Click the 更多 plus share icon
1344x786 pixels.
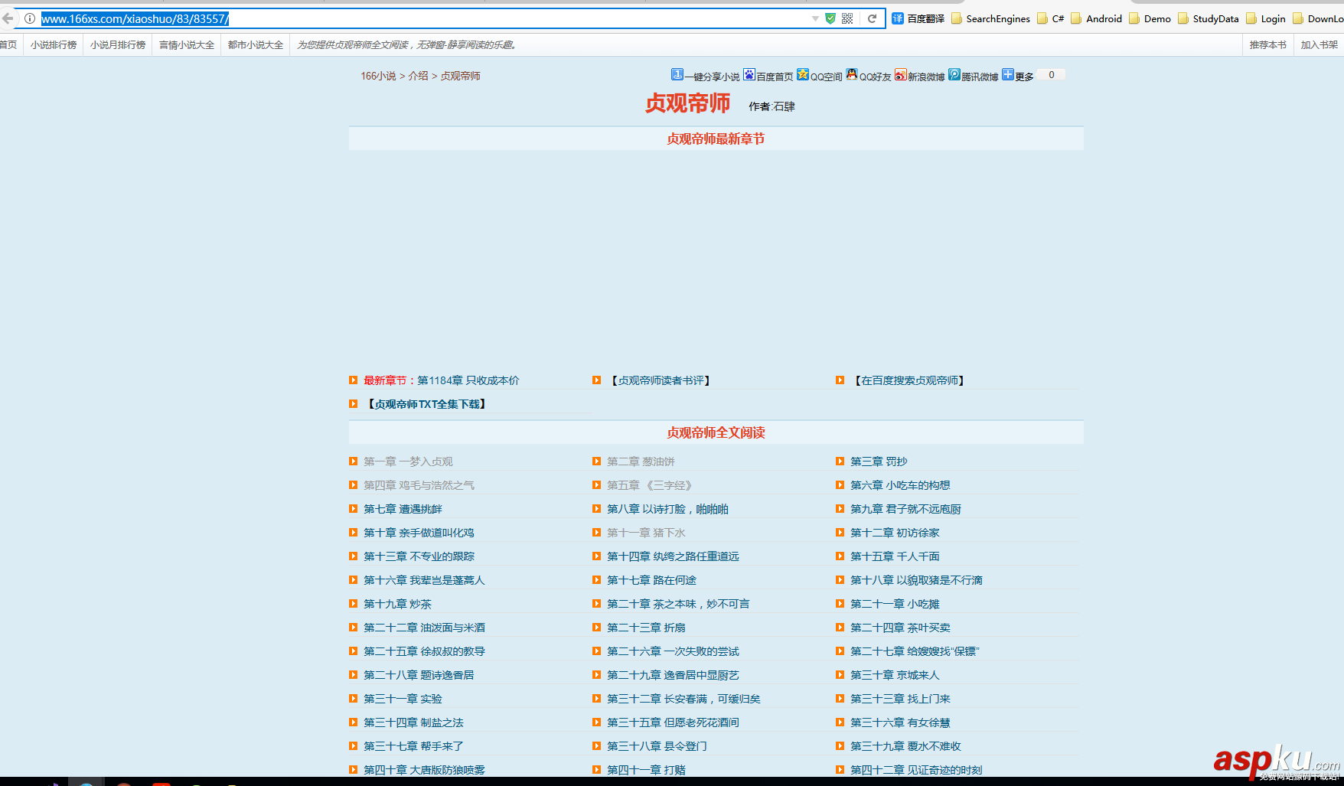click(x=1008, y=74)
